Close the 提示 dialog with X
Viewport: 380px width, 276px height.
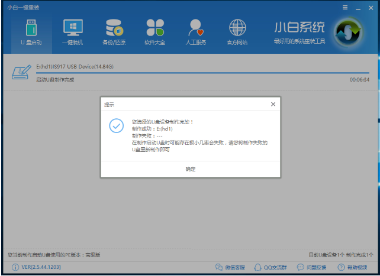(273, 104)
